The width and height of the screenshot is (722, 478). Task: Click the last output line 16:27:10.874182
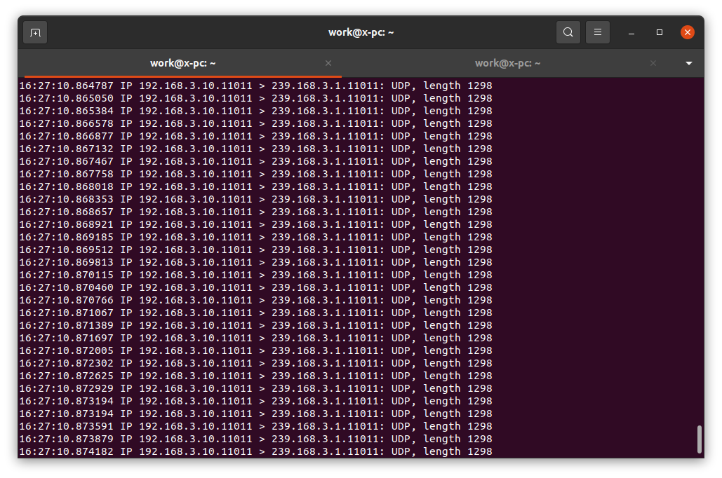coord(255,451)
